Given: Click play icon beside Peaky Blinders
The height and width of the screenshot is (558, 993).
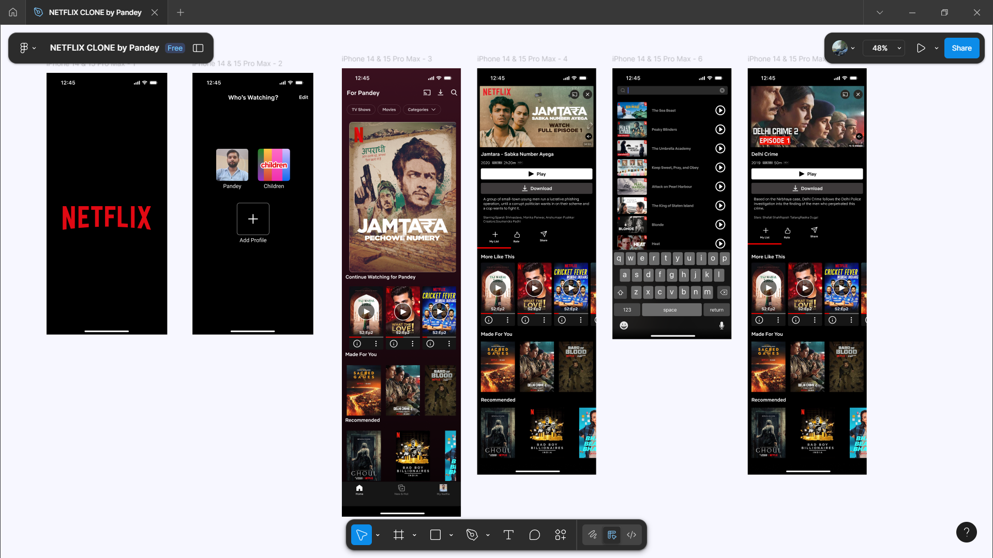Looking at the screenshot, I should pos(720,130).
